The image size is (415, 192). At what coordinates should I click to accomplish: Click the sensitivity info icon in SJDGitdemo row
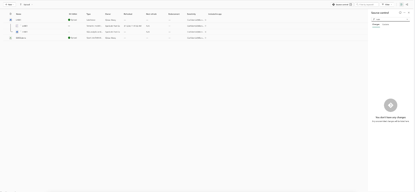pyautogui.click(x=205, y=38)
